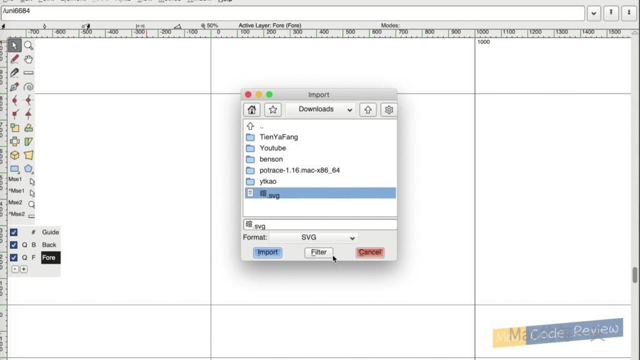Select the Scroll hand tool
640x360 pixels.
(x=29, y=59)
